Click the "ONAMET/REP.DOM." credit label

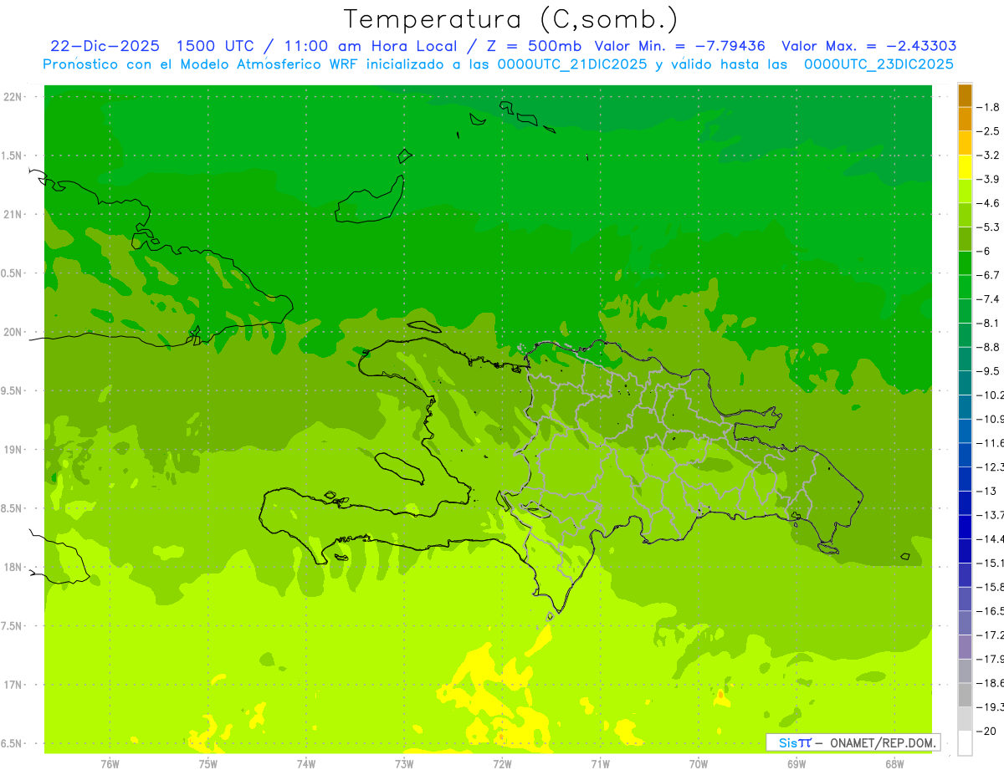884,742
